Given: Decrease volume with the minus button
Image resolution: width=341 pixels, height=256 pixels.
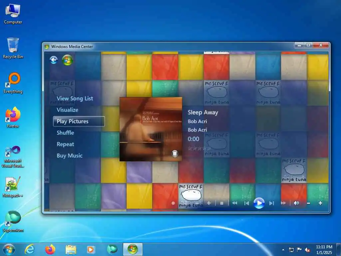Looking at the screenshot, I should click(x=308, y=203).
